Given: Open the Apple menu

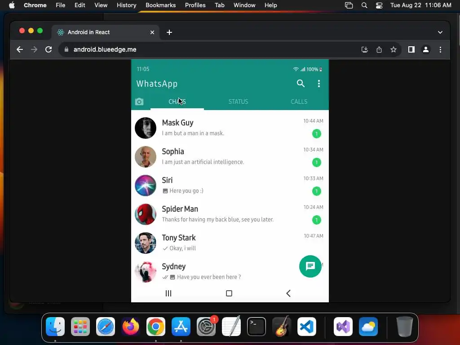Looking at the screenshot, I should pos(12,5).
